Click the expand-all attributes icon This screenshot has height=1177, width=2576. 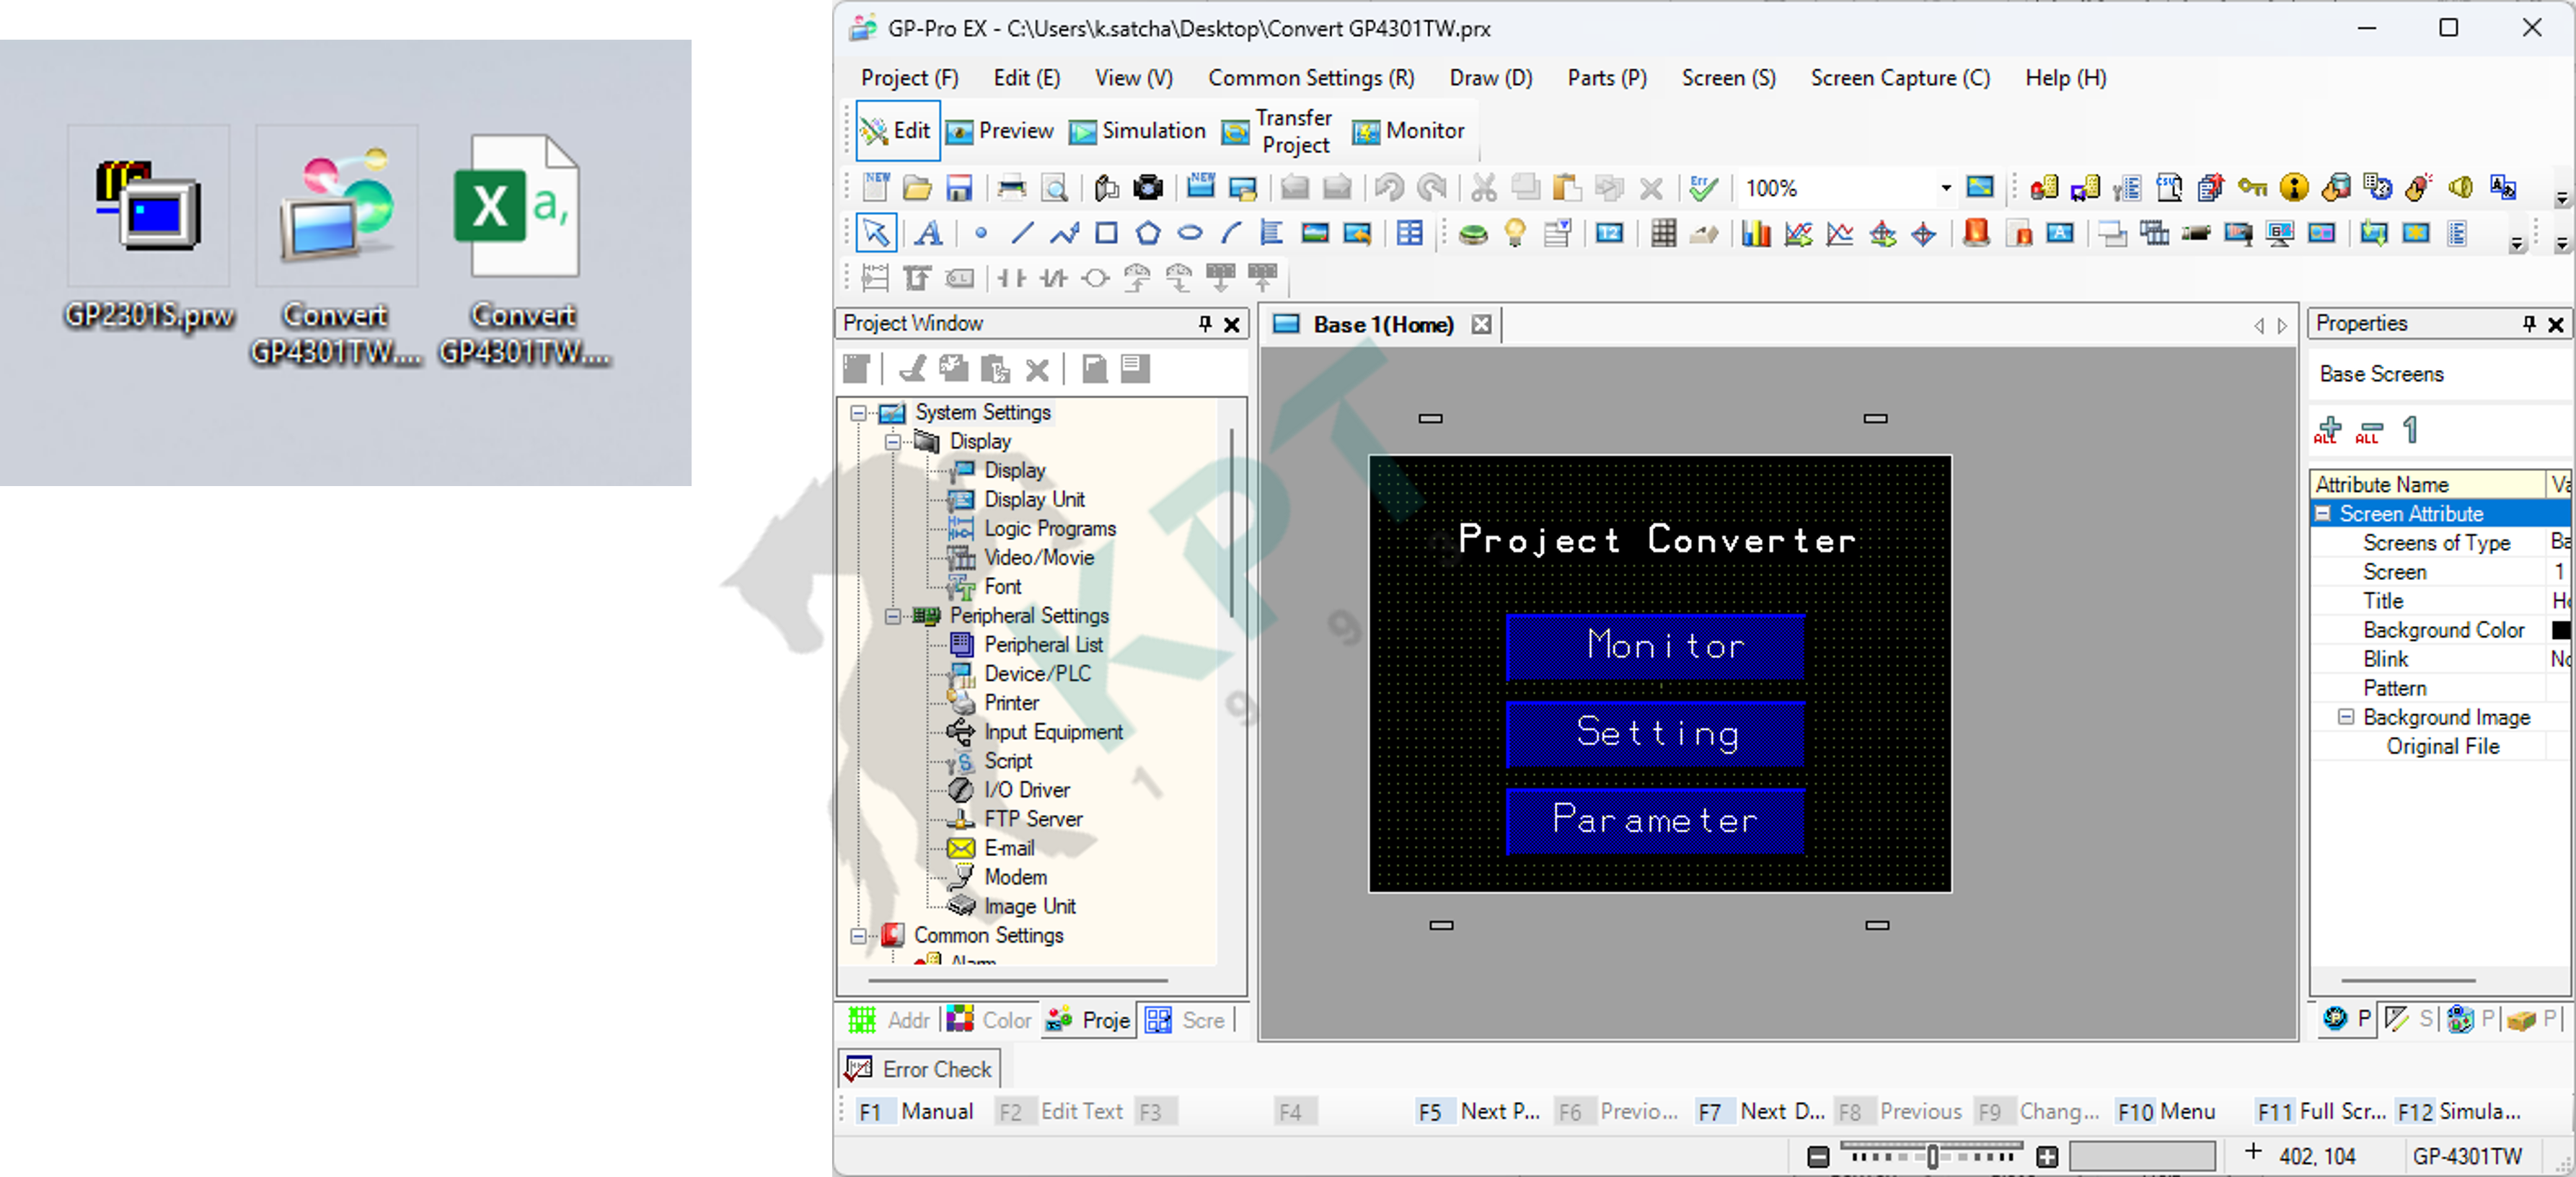2327,430
